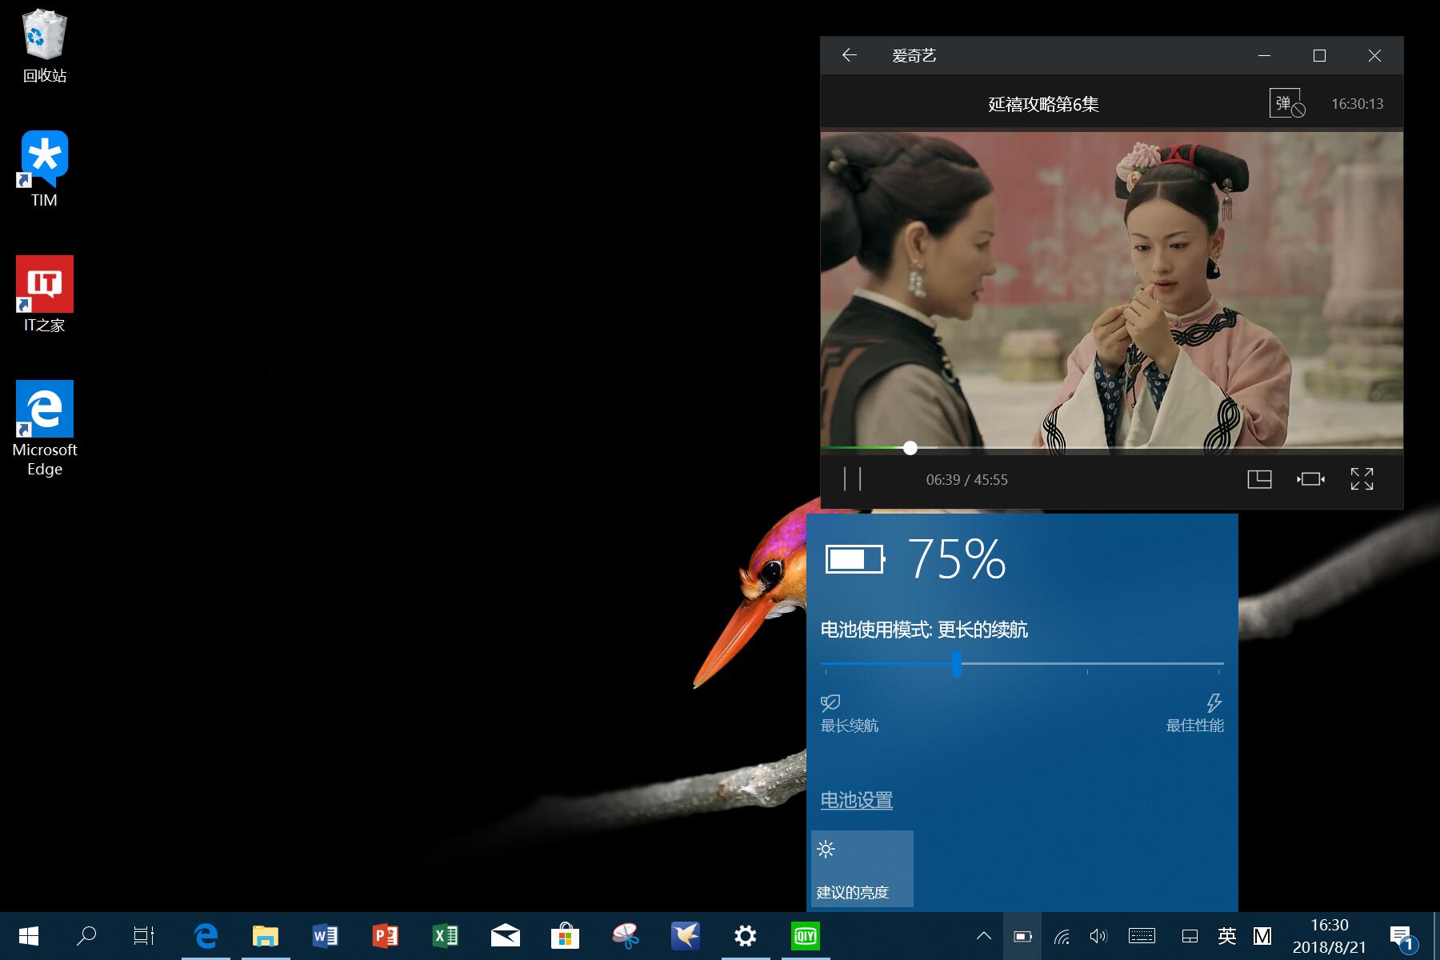This screenshot has width=1440, height=960.
Task: Click the battery power mode slider handle
Action: 957,664
